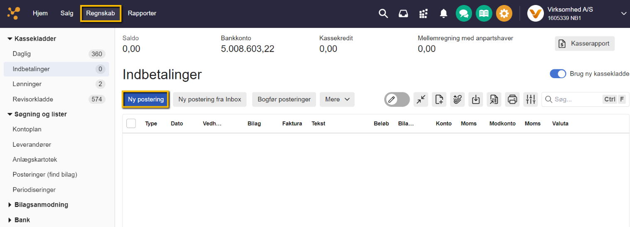
Task: Toggle the Brug ny kassekladde switch
Action: (x=558, y=74)
